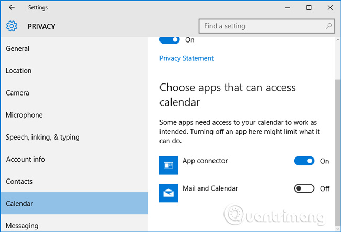341x232 pixels.
Task: Choose Contacts in the sidebar
Action: pyautogui.click(x=19, y=181)
